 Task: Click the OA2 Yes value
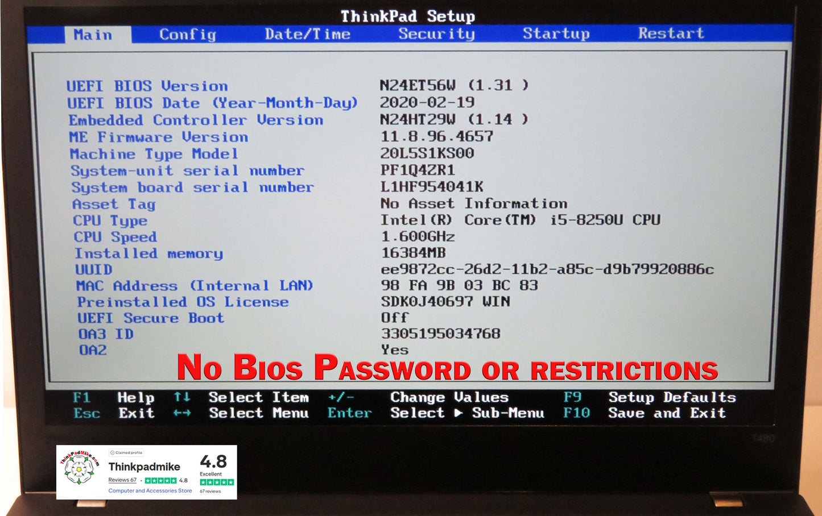[395, 350]
